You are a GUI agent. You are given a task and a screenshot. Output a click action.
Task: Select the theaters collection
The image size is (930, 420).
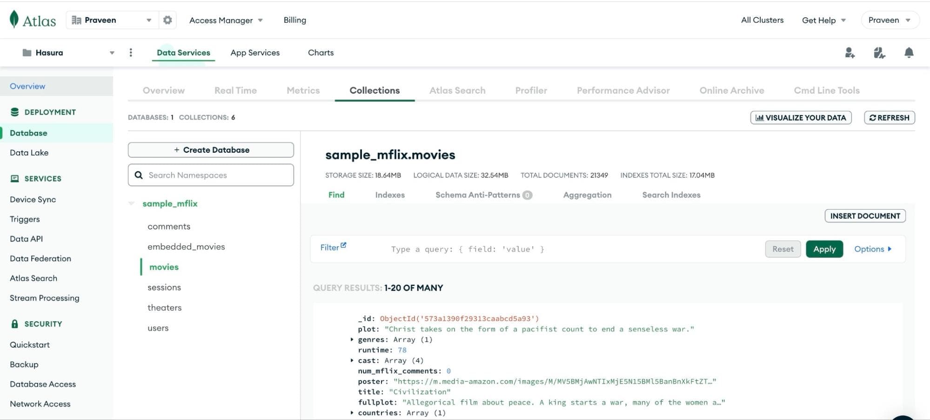(164, 308)
